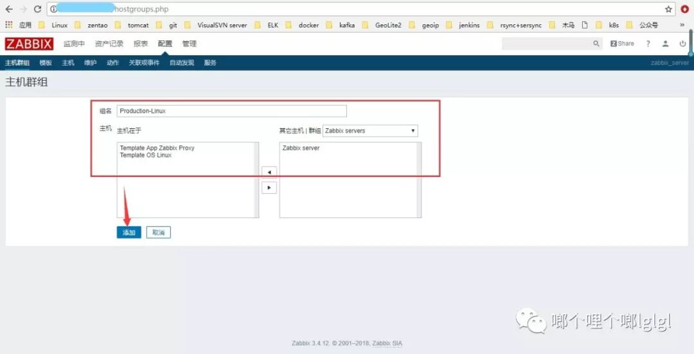694x354 pixels.
Task: Open the jenkins bookmark folder
Action: 463,25
